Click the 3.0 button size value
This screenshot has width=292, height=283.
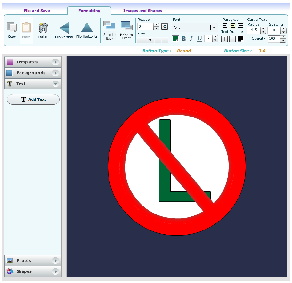262,51
